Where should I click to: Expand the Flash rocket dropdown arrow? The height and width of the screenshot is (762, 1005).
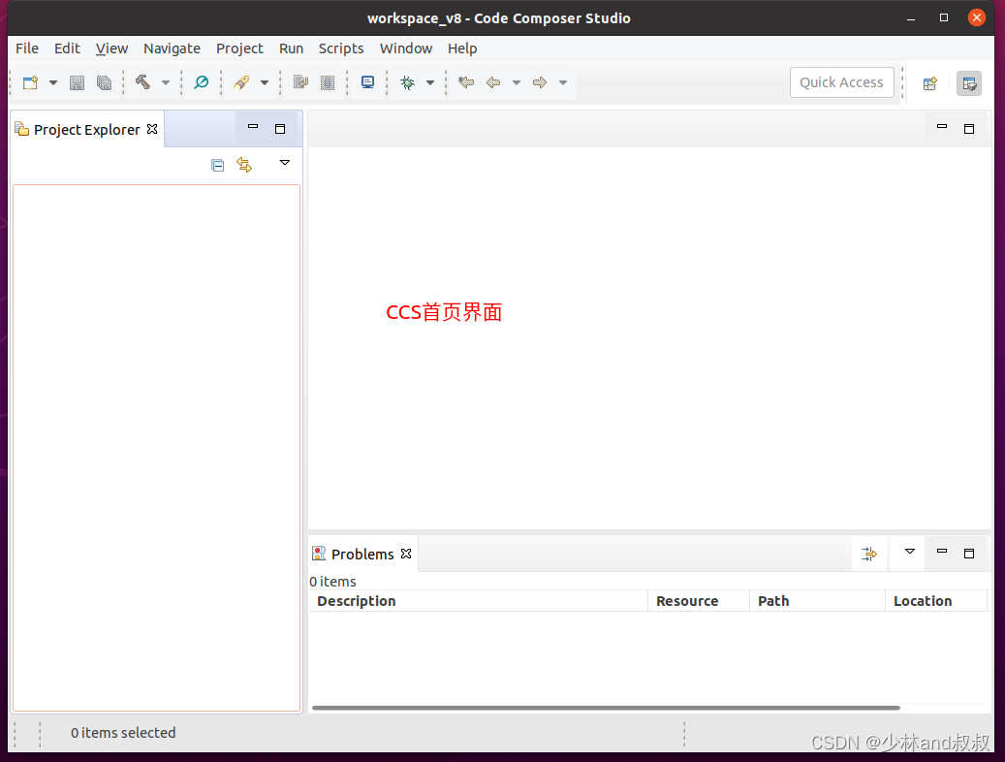264,82
